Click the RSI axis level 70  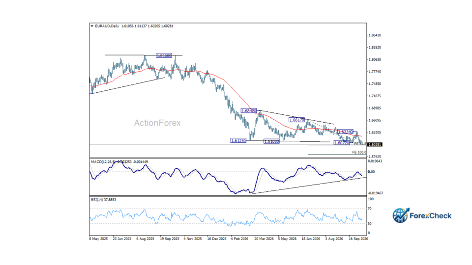(x=370, y=209)
